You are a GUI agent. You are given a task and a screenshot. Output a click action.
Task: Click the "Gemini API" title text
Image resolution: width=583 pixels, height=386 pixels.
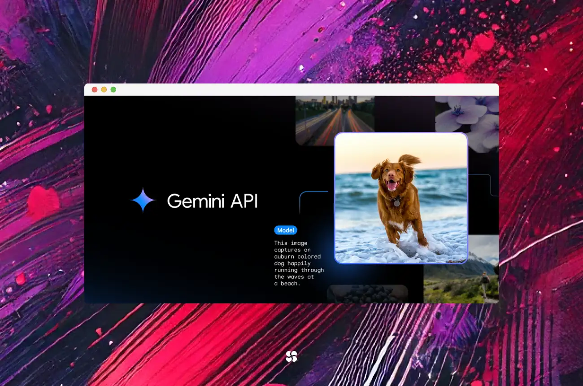(x=213, y=201)
